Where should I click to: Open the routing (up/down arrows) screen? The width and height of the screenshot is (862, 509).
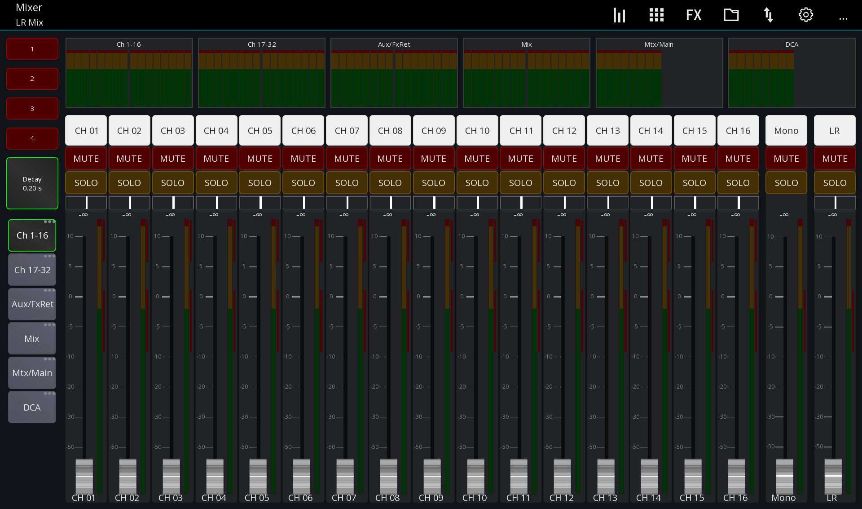coord(768,14)
